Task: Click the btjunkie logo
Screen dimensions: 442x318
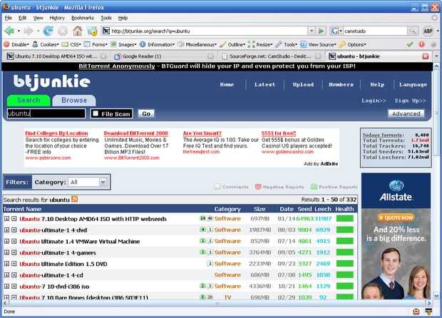Action: pyautogui.click(x=52, y=82)
